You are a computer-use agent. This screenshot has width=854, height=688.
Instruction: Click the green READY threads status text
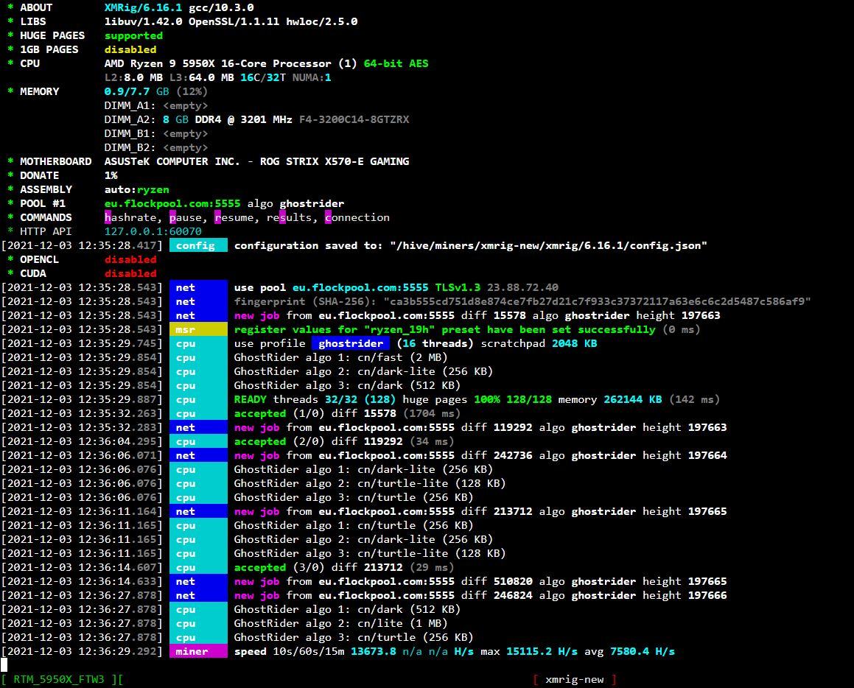315,400
